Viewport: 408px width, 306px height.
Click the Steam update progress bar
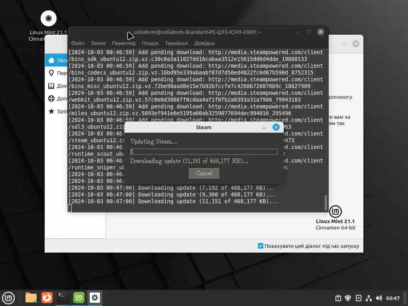click(204, 152)
